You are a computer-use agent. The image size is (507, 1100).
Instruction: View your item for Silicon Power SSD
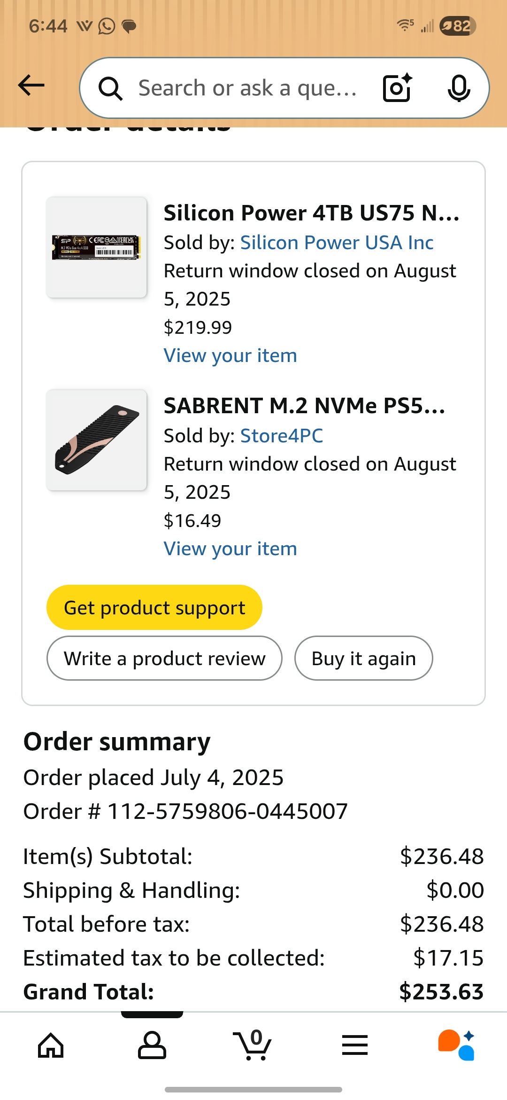pyautogui.click(x=230, y=355)
